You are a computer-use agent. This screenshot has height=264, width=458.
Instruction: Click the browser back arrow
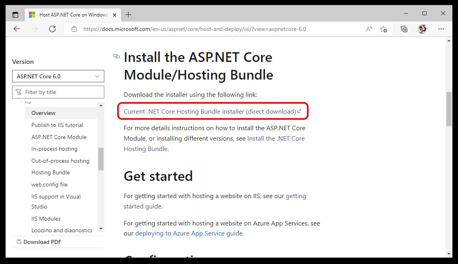[x=17, y=29]
